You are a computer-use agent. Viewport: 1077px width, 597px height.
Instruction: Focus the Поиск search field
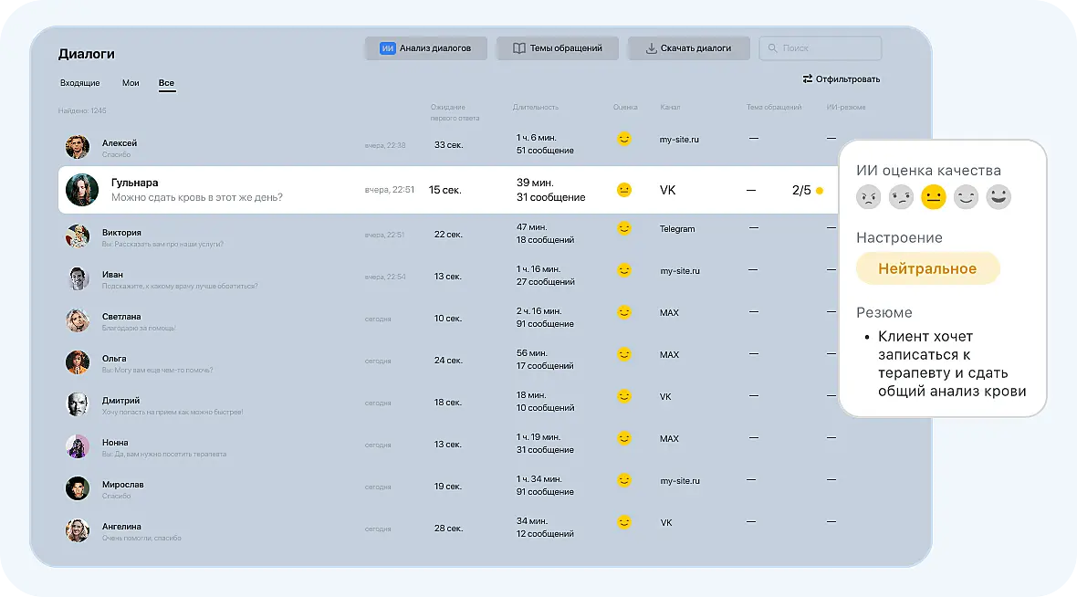(x=821, y=48)
